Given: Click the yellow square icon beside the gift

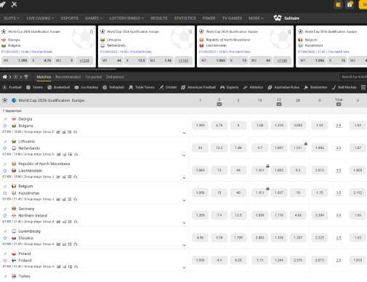Looking at the screenshot, I should click(x=338, y=4).
